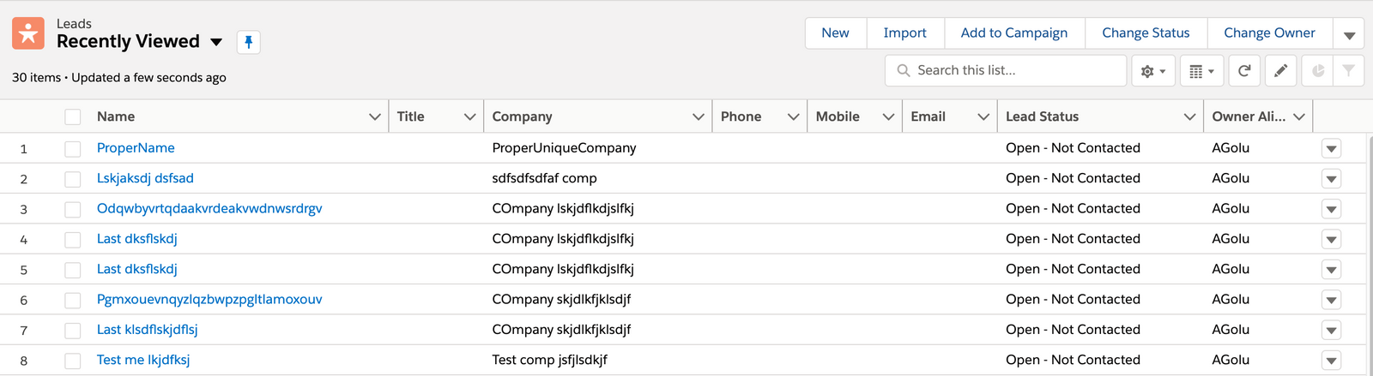Click the Lead Status column header
The width and height of the screenshot is (1373, 376).
[x=1042, y=116]
